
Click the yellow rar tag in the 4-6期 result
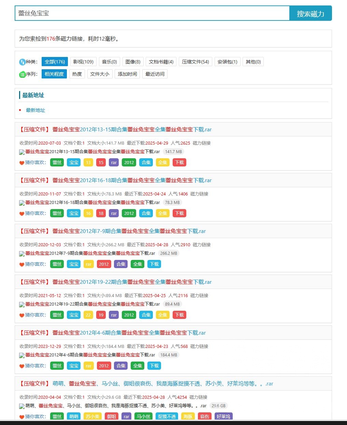(88, 366)
